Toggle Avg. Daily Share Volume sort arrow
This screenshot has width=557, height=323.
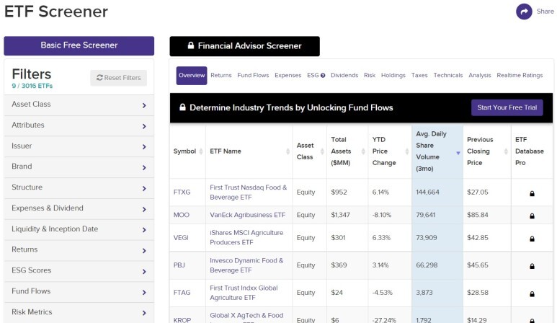[458, 153]
